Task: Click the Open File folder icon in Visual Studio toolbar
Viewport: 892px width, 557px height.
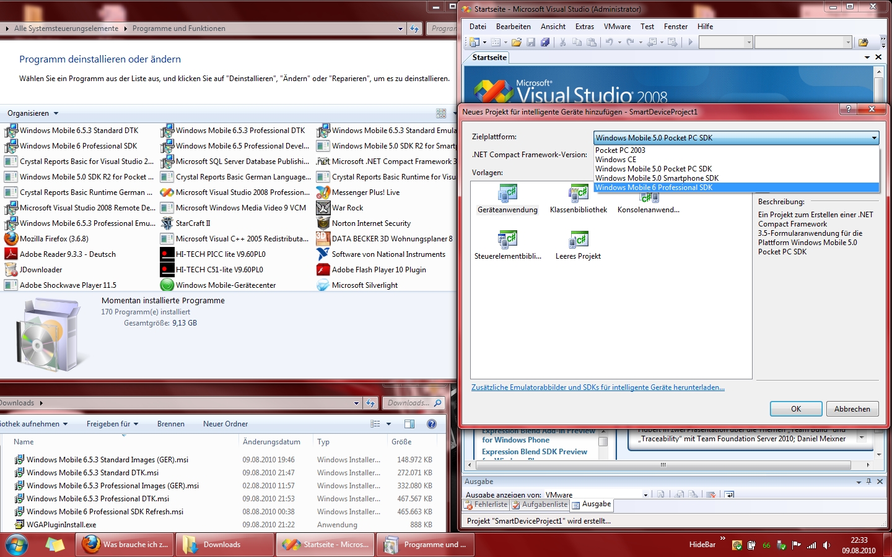Action: tap(516, 42)
